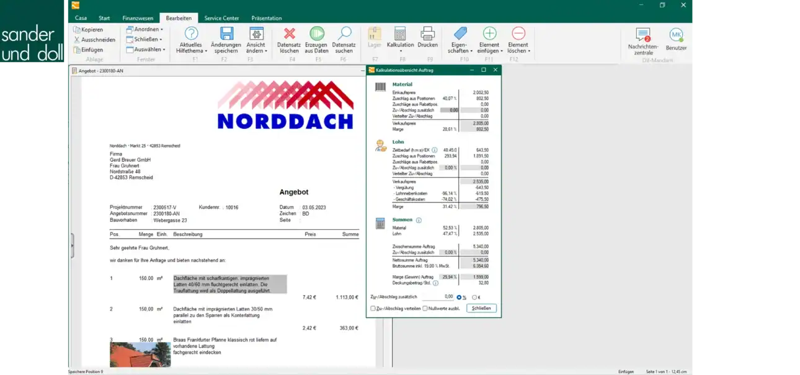Open Ansicht ändern dropdown arrow
The height and width of the screenshot is (375, 800).
[267, 51]
